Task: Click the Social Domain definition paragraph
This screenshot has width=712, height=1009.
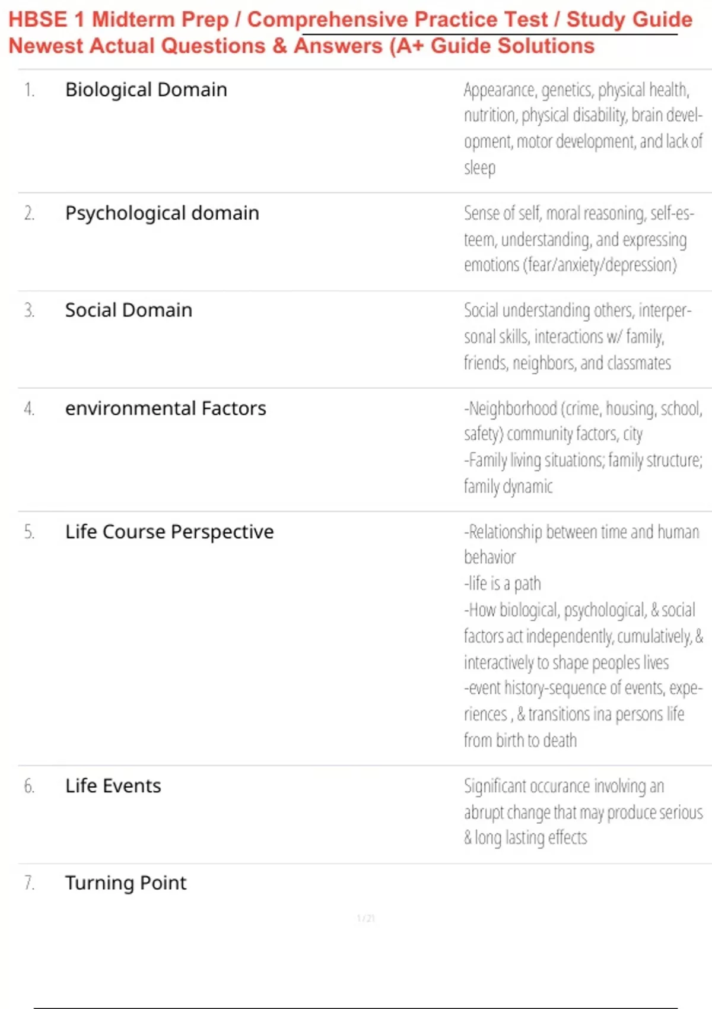Action: click(x=577, y=337)
